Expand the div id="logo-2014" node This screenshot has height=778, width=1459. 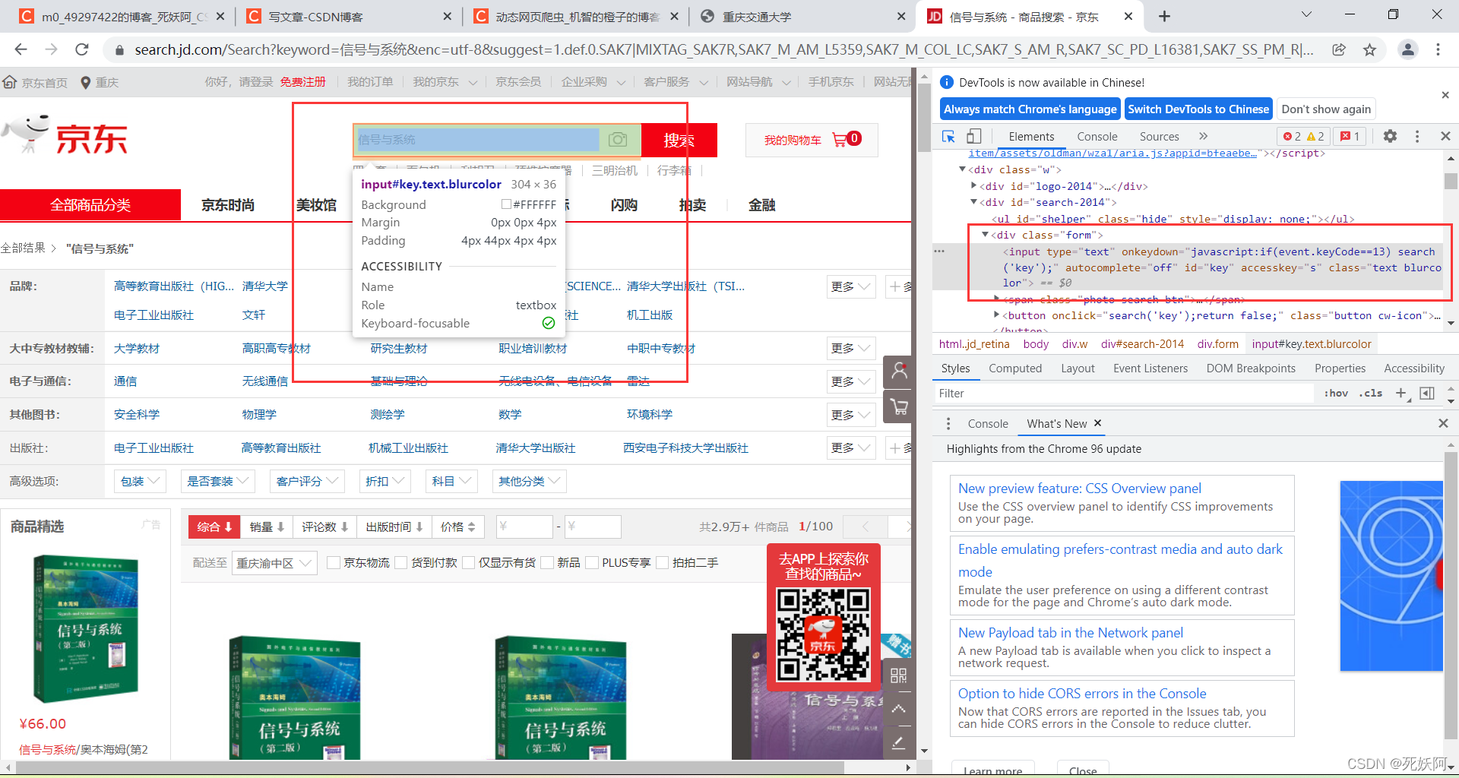click(974, 185)
